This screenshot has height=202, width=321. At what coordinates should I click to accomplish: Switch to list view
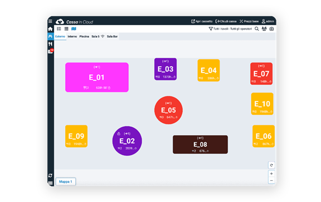coord(59,29)
